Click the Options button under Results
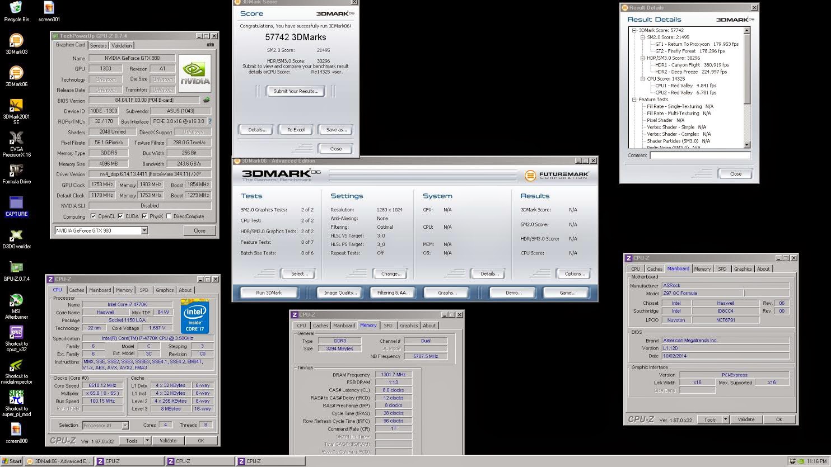Image resolution: width=831 pixels, height=467 pixels. 575,273
